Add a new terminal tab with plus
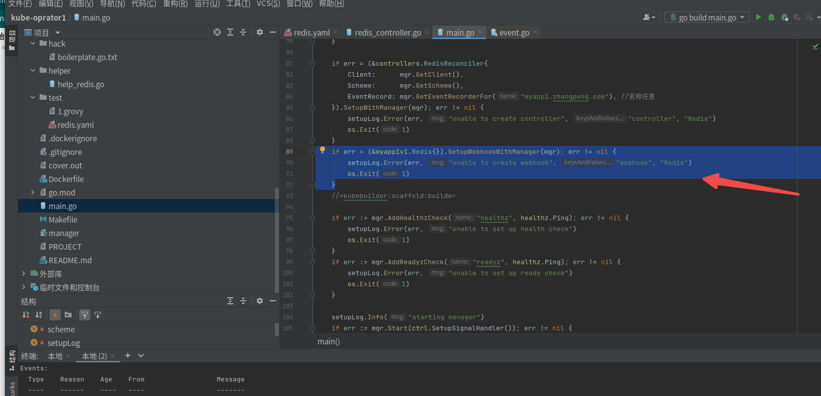 pyautogui.click(x=128, y=355)
